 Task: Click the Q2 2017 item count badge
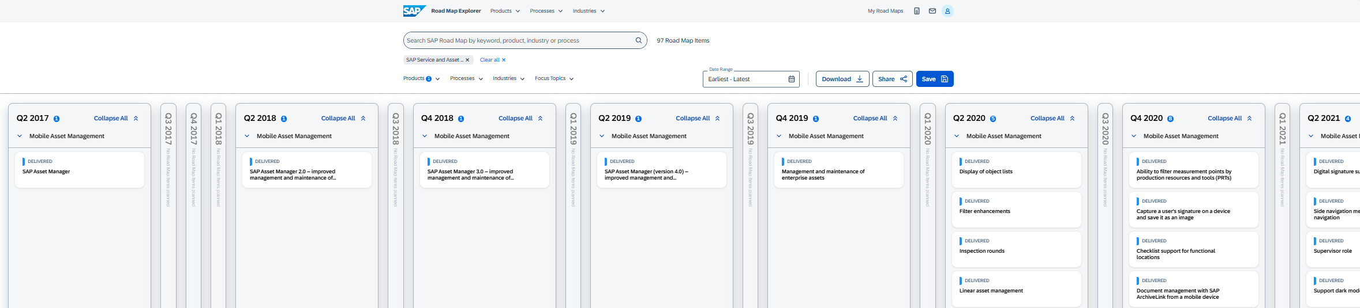pos(57,119)
